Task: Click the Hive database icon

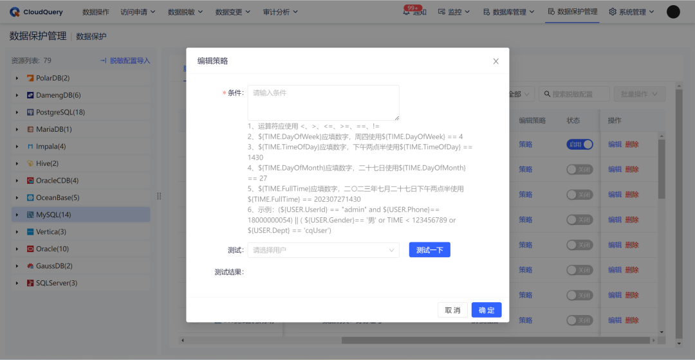Action: tap(30, 163)
